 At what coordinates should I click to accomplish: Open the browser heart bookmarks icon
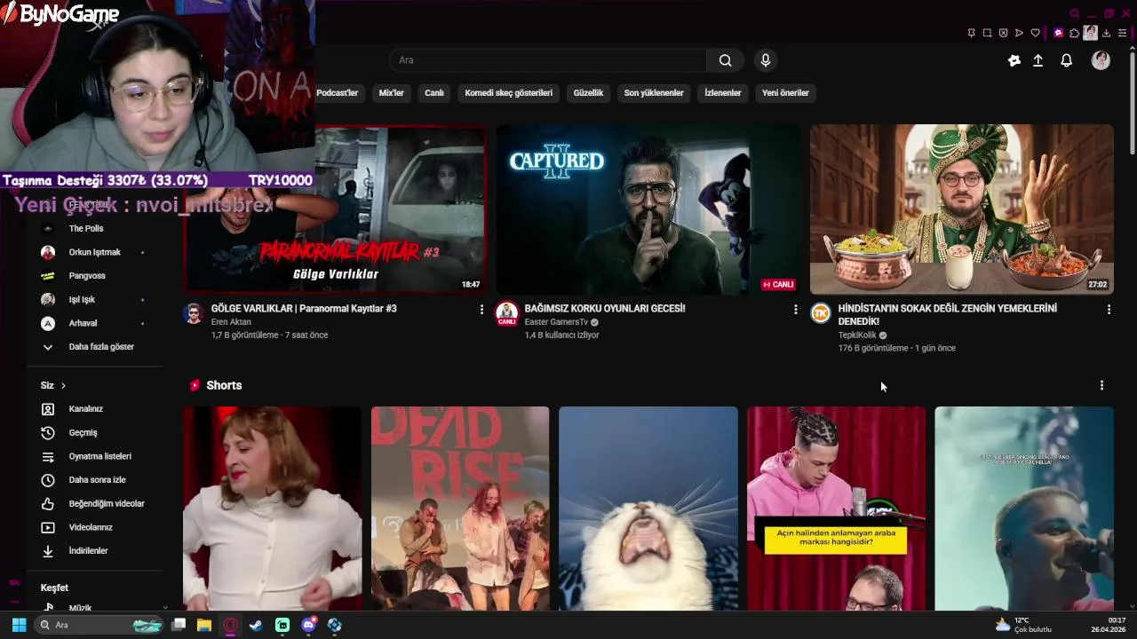point(1035,33)
